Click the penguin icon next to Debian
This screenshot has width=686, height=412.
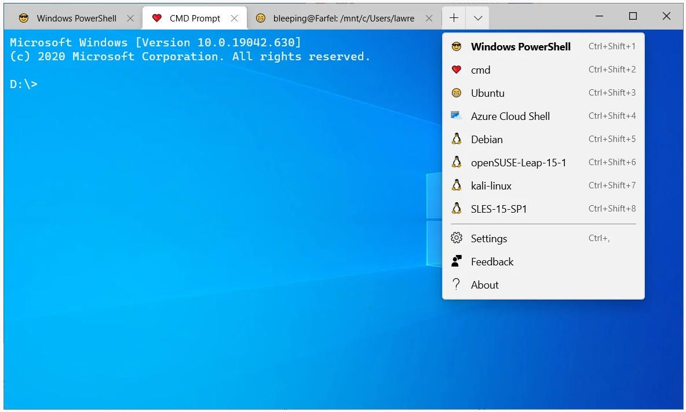[457, 140]
